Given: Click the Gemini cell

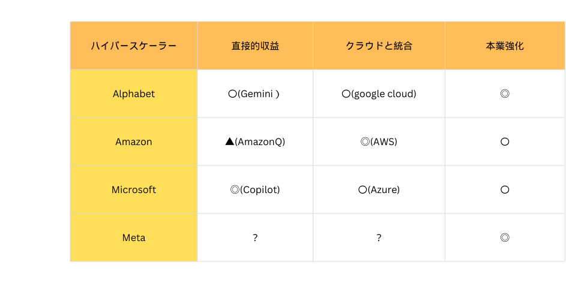Looking at the screenshot, I should [255, 94].
